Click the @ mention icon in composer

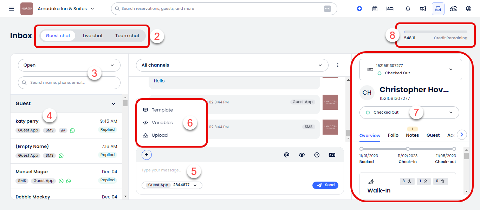pyautogui.click(x=287, y=155)
